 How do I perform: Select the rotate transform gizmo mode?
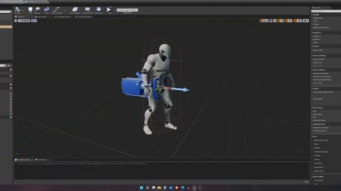264,21
